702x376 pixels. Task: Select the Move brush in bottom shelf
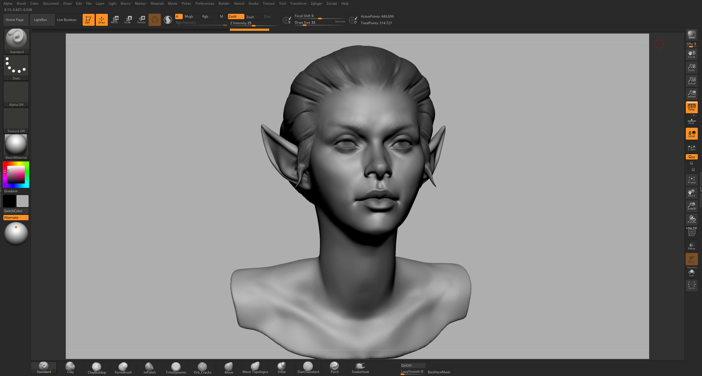[229, 368]
